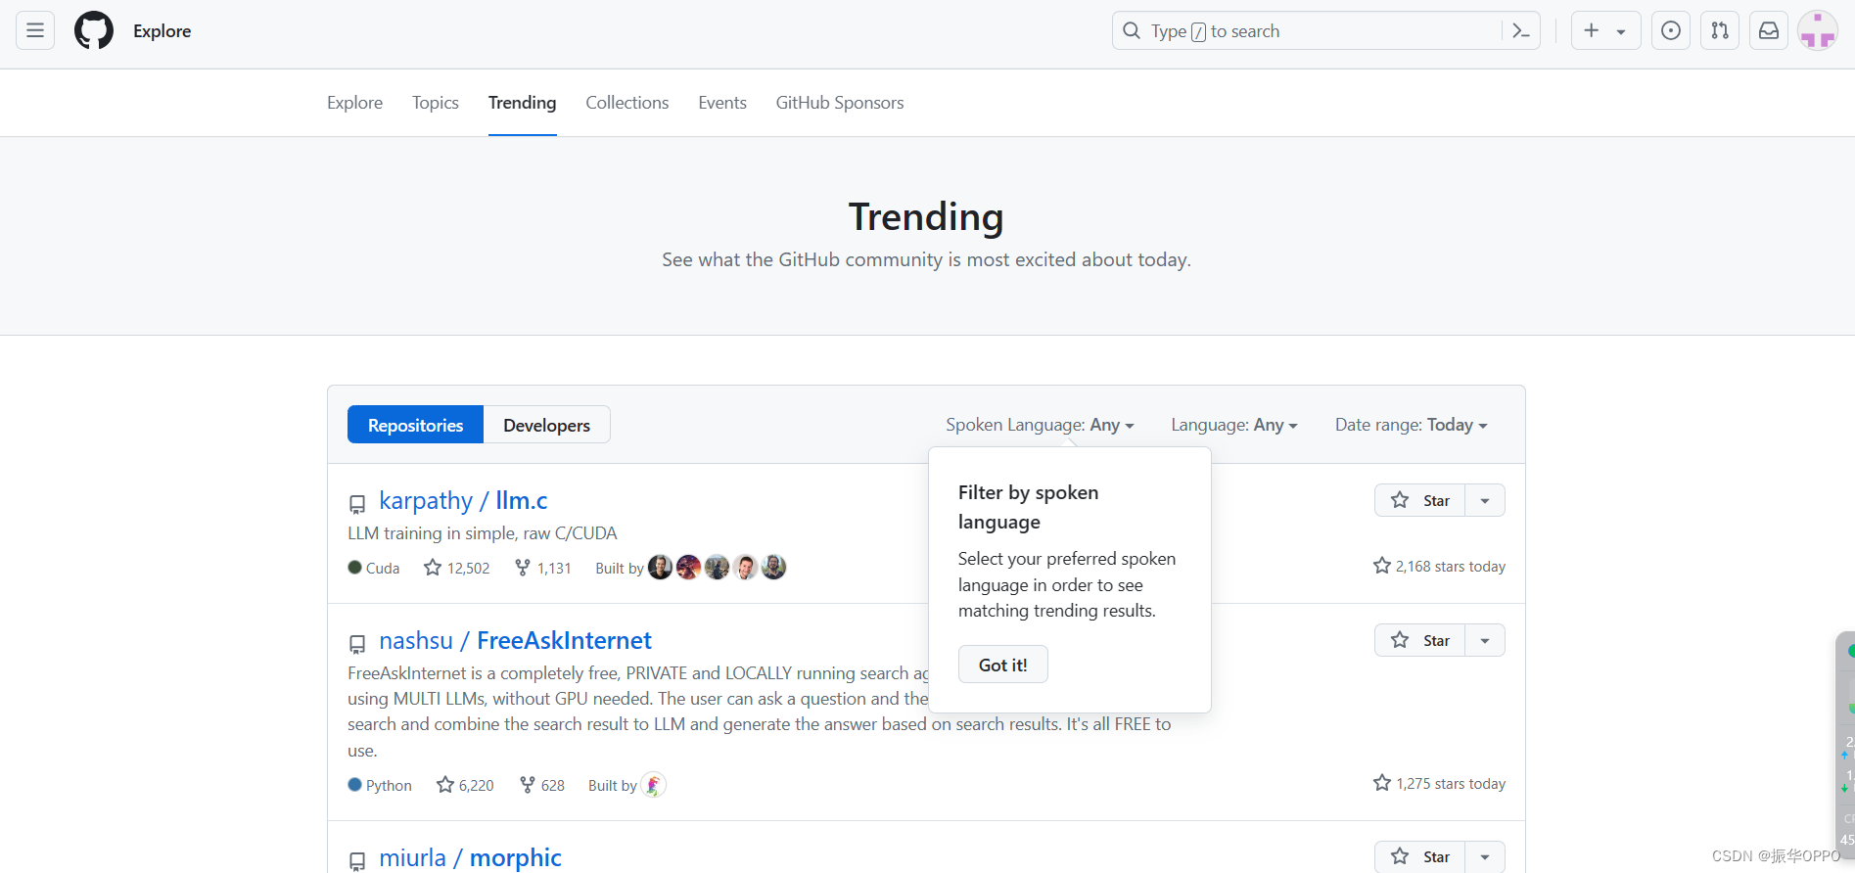1855x873 pixels.
Task: Select the Trending tab
Action: coord(523,103)
